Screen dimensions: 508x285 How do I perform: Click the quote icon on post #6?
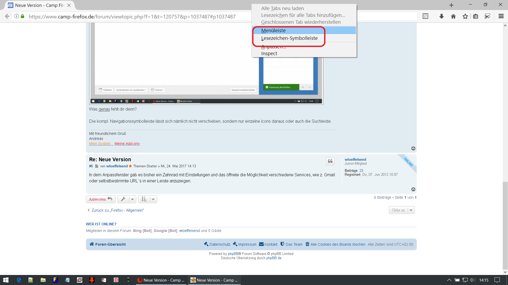click(330, 161)
